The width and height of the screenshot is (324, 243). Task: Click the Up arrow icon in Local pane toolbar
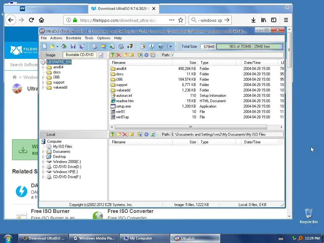112,134
